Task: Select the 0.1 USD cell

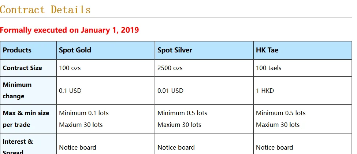Action: click(106, 90)
